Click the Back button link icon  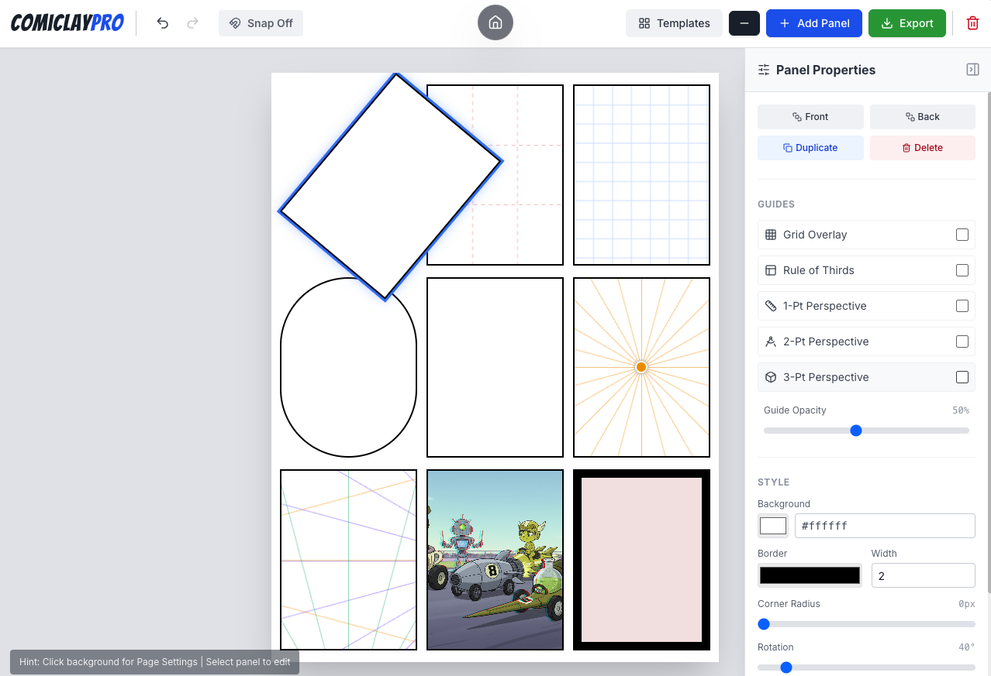click(910, 117)
